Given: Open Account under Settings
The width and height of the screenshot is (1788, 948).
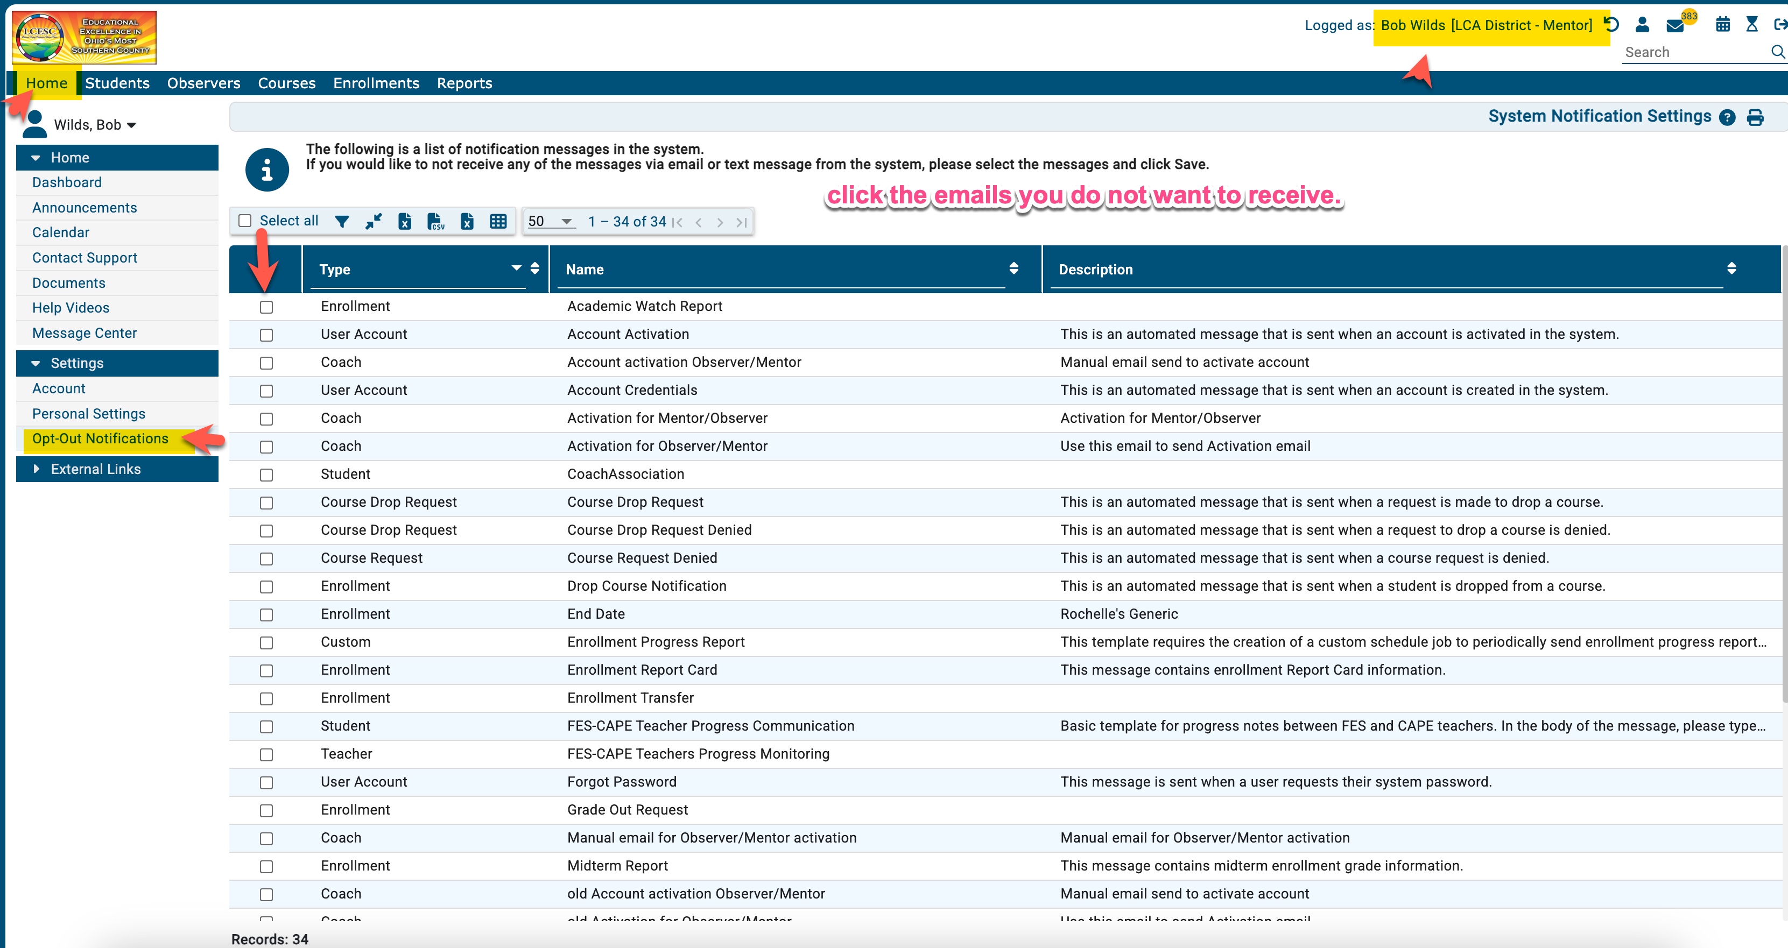Looking at the screenshot, I should (x=59, y=388).
